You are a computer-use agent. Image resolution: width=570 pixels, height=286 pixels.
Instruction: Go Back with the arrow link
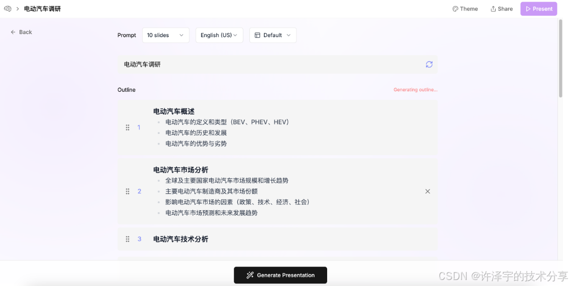click(x=21, y=32)
